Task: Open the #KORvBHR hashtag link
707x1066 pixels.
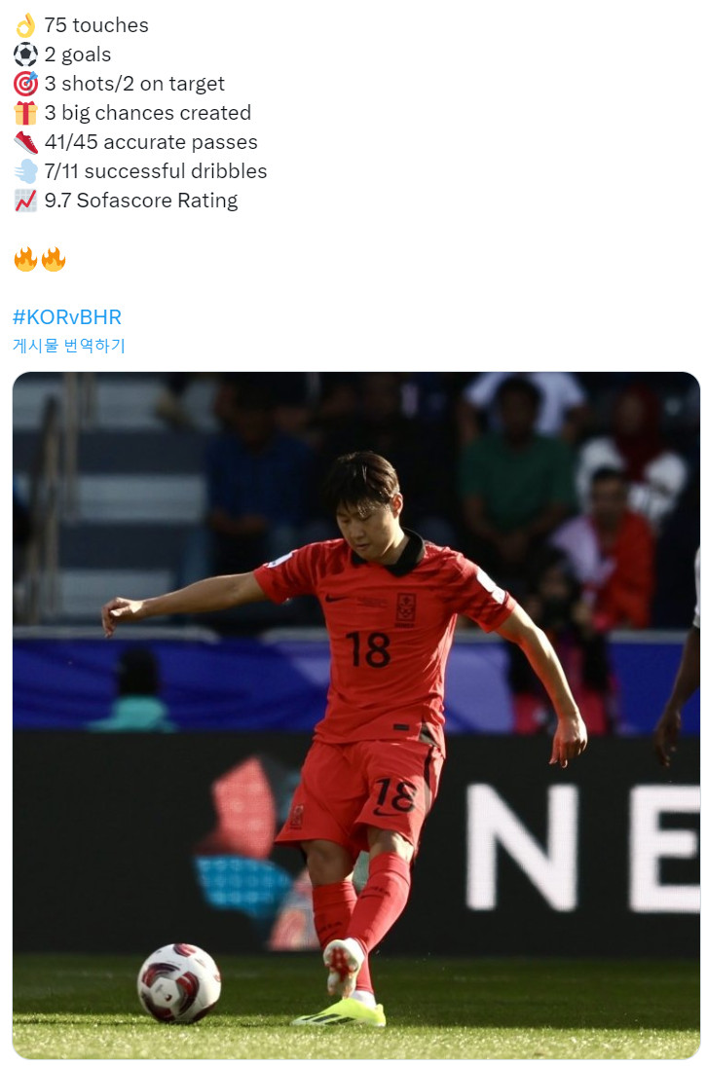Action: (67, 316)
